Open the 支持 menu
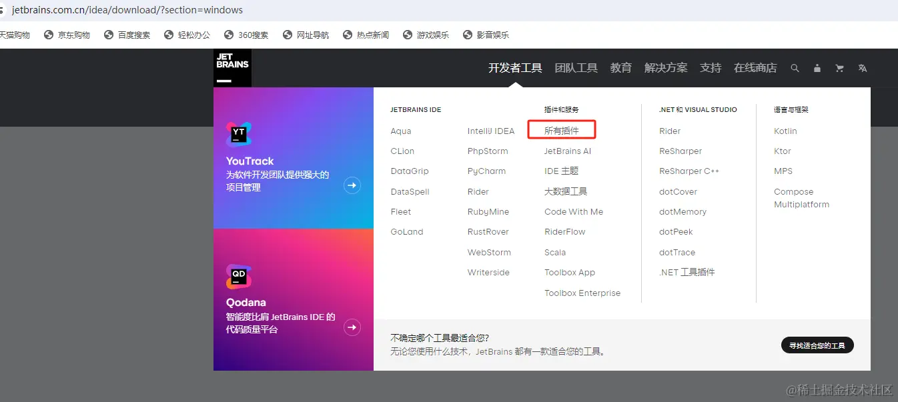 711,68
